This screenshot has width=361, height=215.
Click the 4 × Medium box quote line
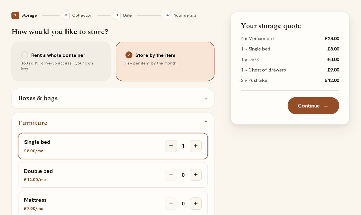pyautogui.click(x=290, y=39)
